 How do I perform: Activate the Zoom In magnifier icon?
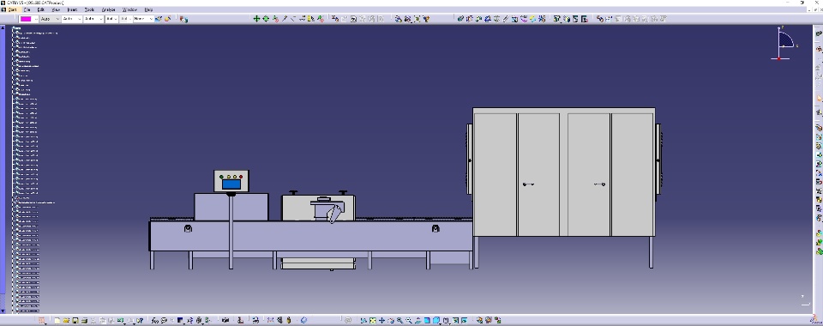(399, 320)
